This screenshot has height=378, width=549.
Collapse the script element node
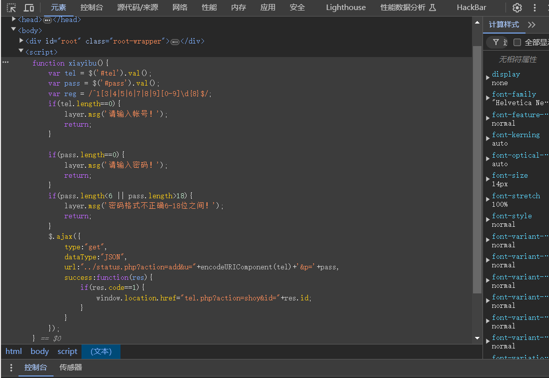coord(21,51)
